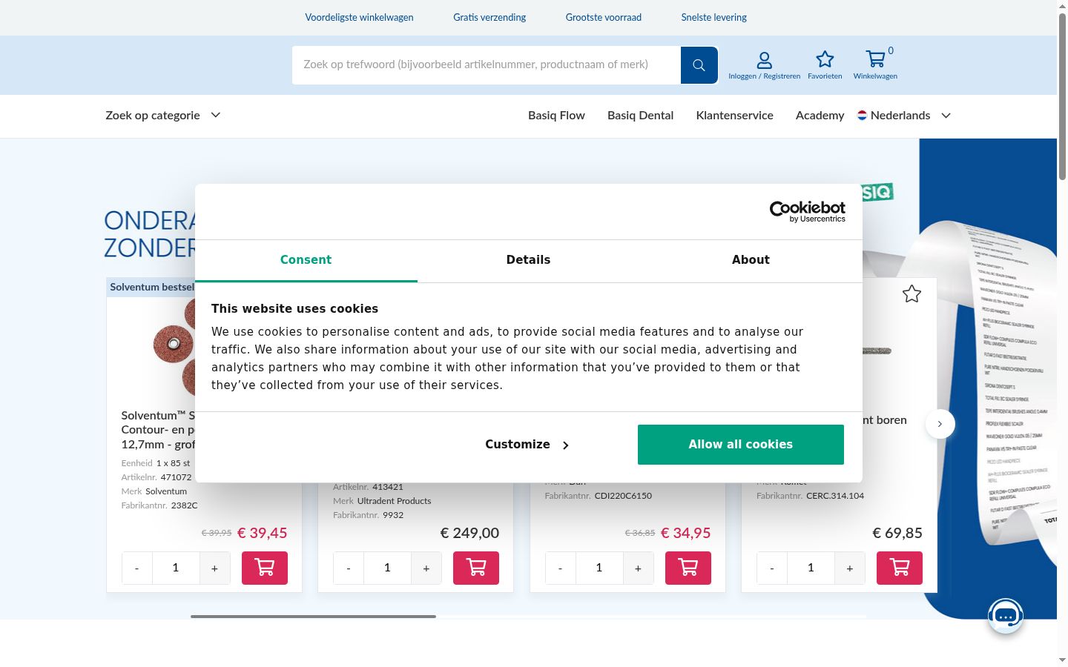Screen dimensions: 1068x667
Task: Open Klantenservice menu item
Action: [x=734, y=115]
